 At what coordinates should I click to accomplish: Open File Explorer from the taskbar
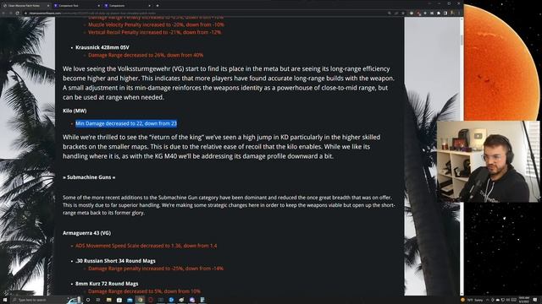[x=109, y=300]
